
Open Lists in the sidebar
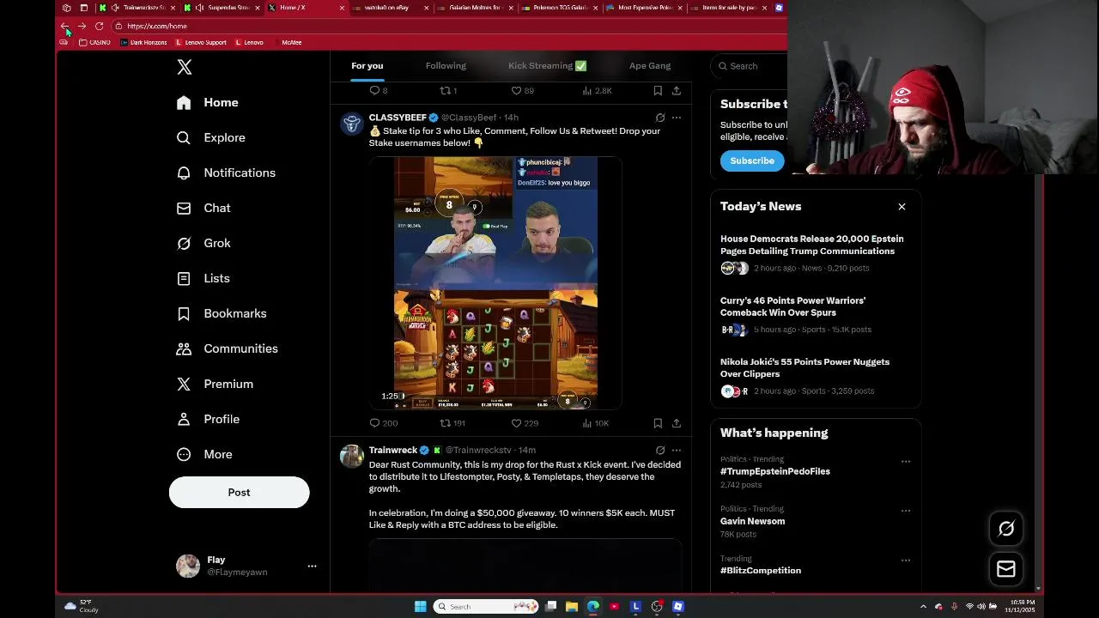tap(203, 279)
